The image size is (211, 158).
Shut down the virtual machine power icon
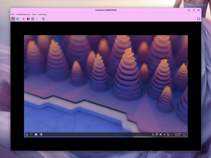(33, 19)
